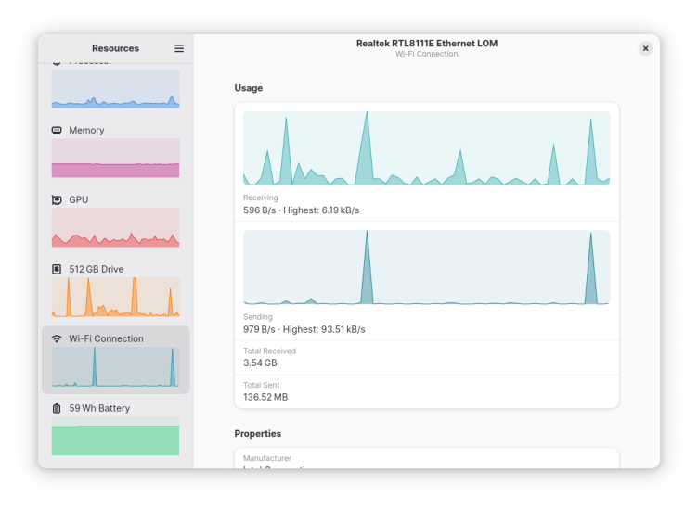Image resolution: width=698 pixels, height=510 pixels.
Task: Click the 512 GB Drive icon
Action: (x=57, y=270)
